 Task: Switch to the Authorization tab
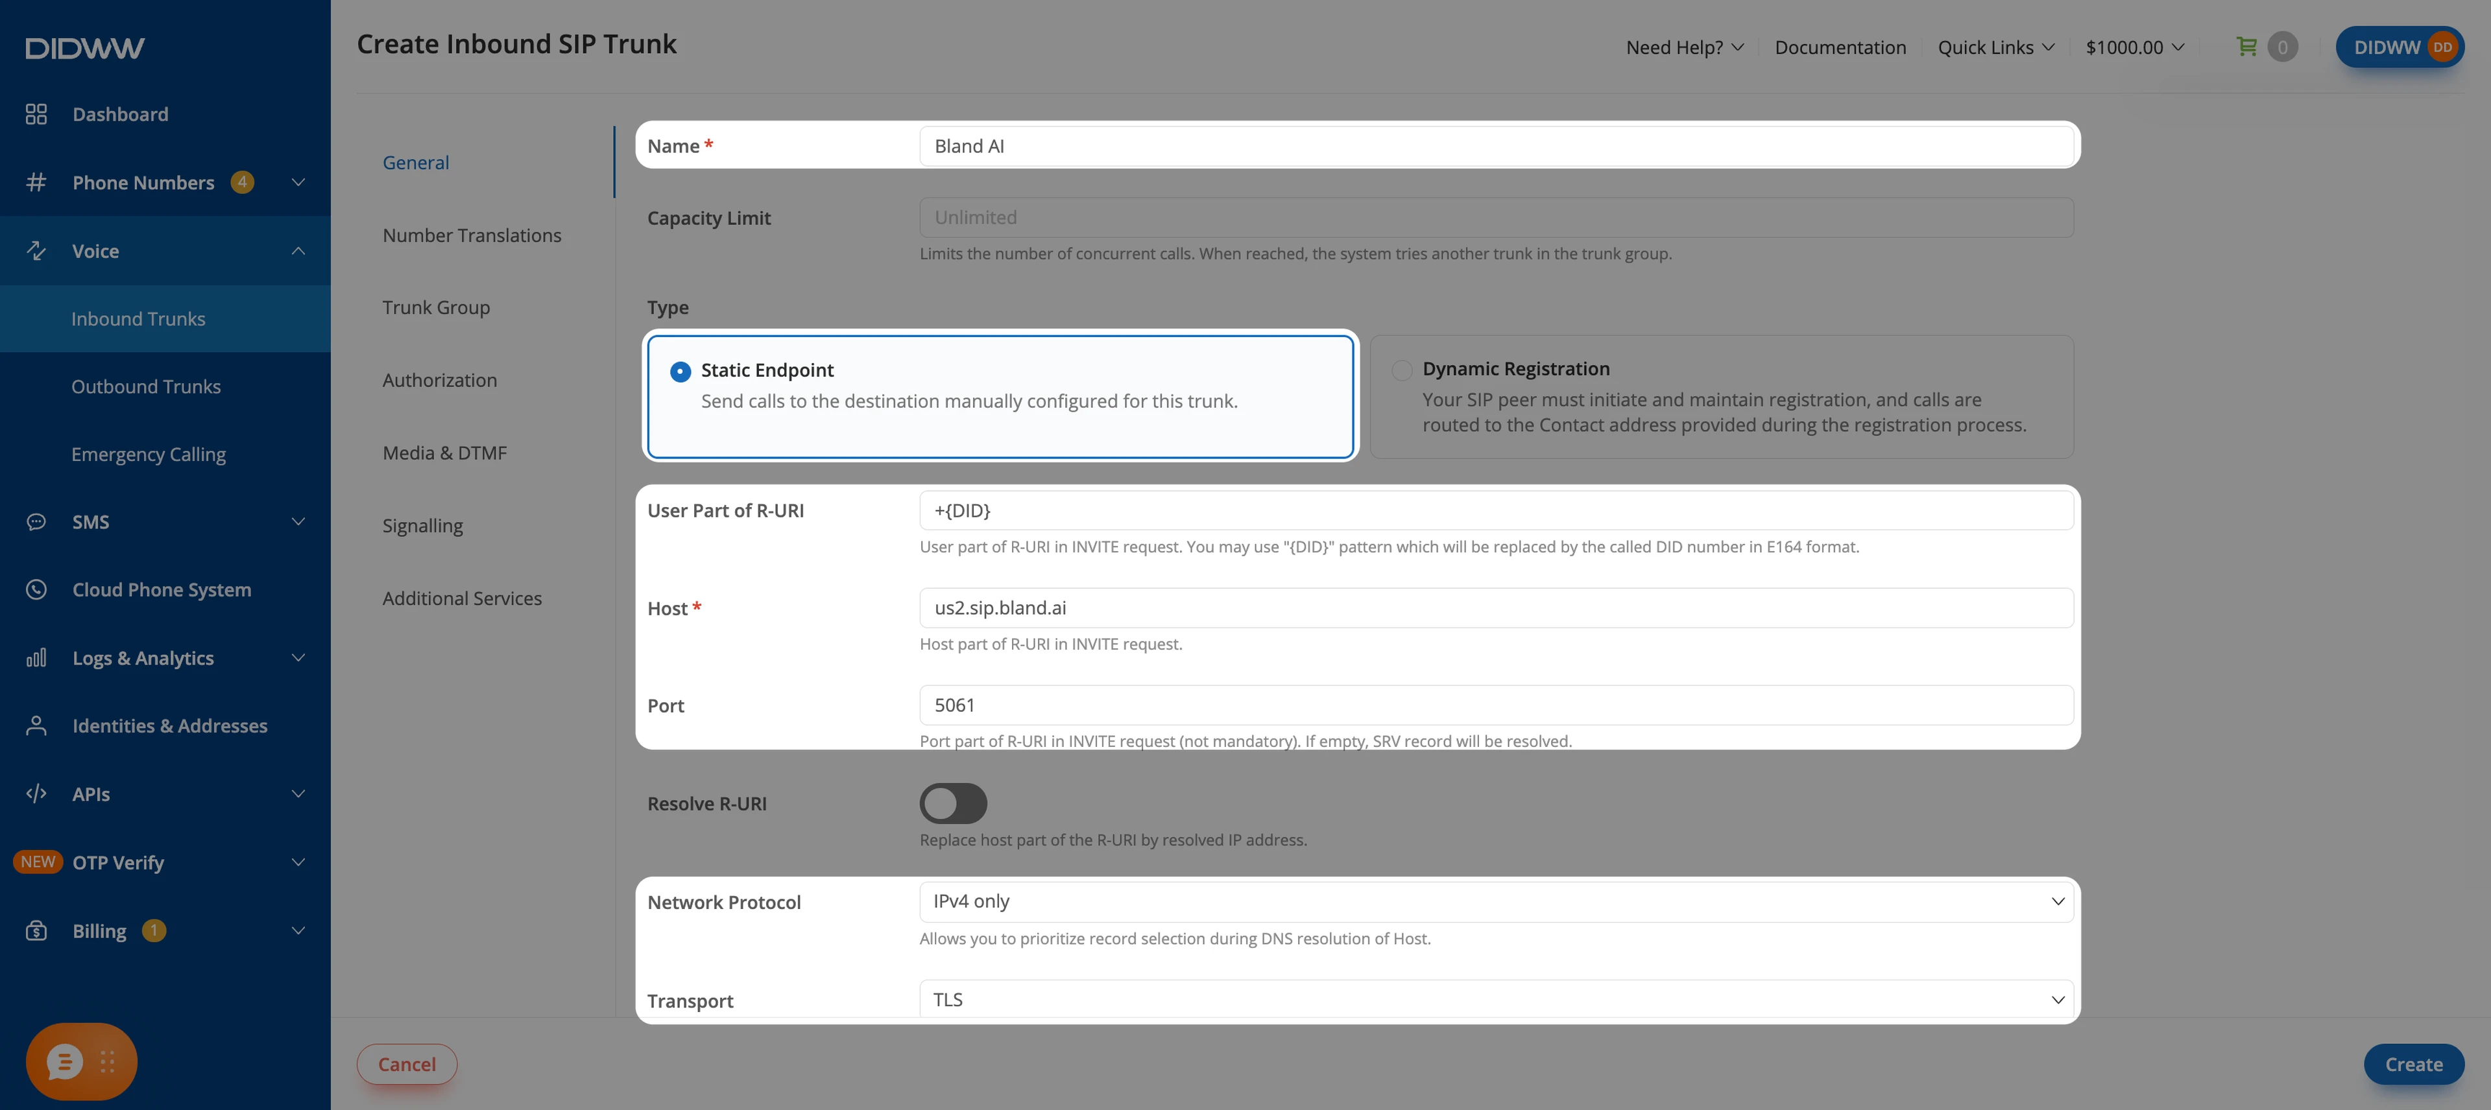coord(440,380)
